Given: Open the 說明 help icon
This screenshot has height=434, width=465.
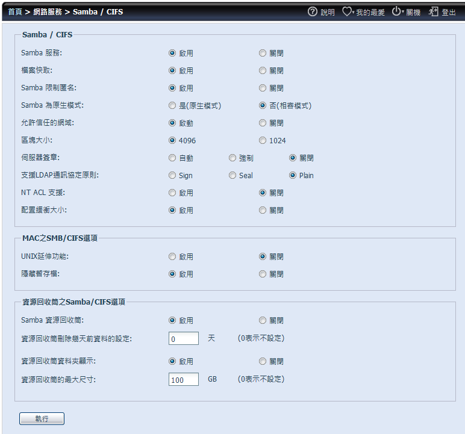Looking at the screenshot, I should (312, 11).
